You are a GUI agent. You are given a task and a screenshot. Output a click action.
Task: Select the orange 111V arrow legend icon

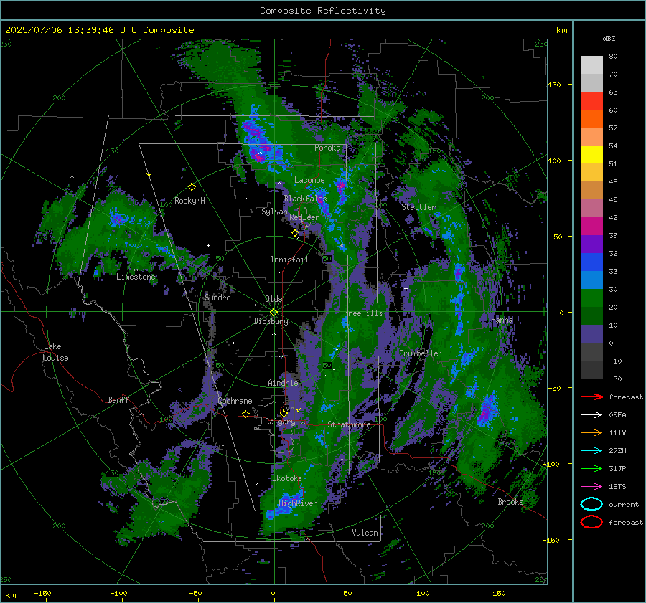591,432
